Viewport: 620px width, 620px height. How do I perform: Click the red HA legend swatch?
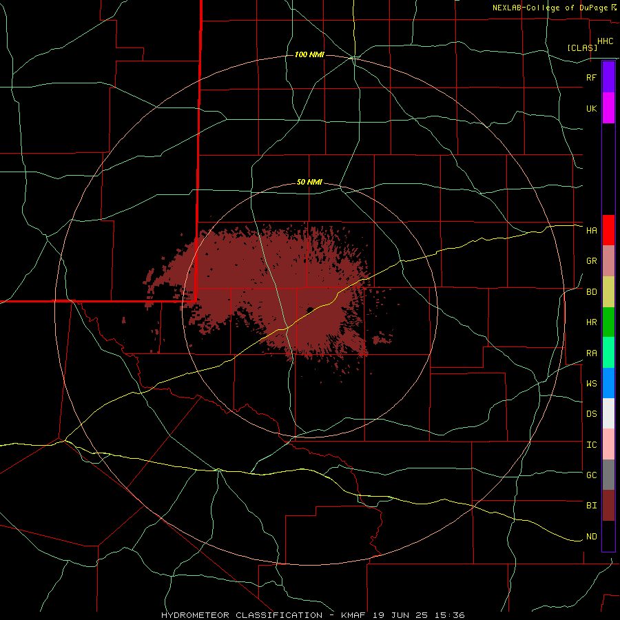(608, 230)
